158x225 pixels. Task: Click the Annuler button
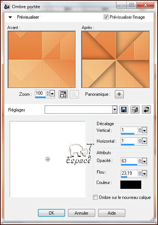pos(81,213)
